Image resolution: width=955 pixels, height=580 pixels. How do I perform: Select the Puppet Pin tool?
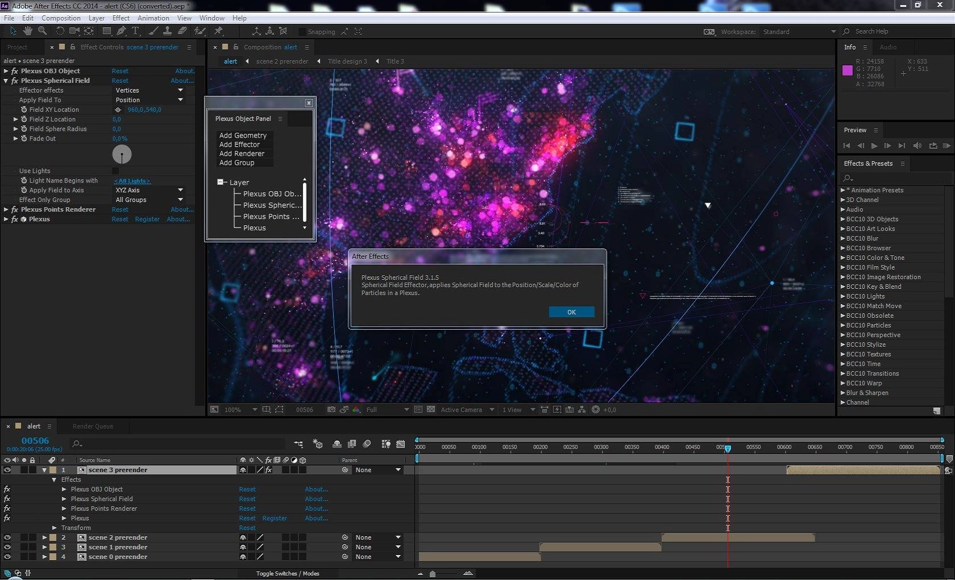tap(218, 31)
